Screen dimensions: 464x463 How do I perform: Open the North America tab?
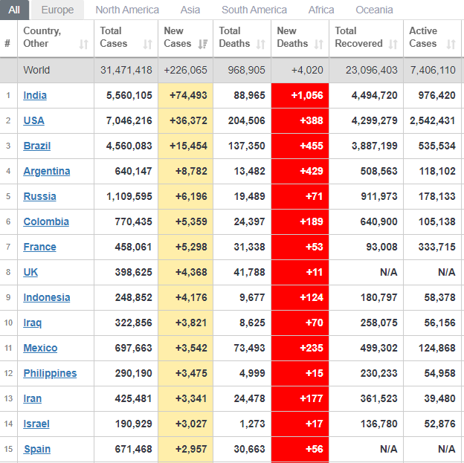[127, 10]
